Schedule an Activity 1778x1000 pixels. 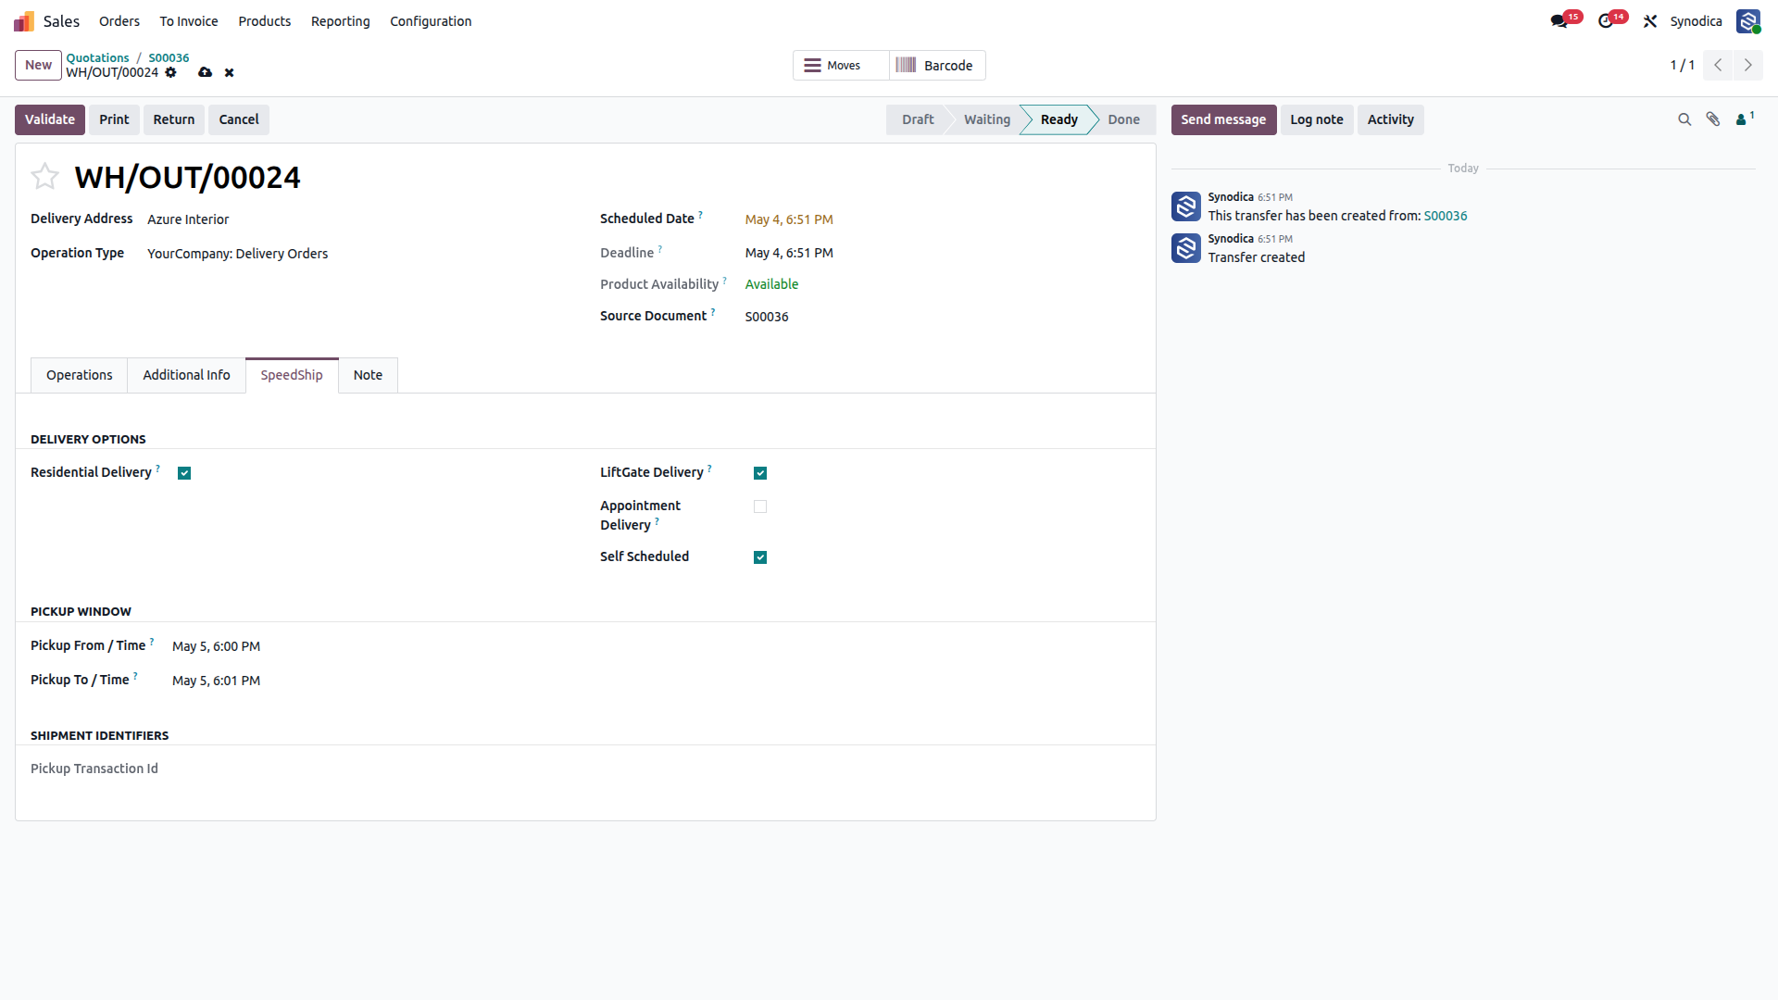coord(1391,119)
